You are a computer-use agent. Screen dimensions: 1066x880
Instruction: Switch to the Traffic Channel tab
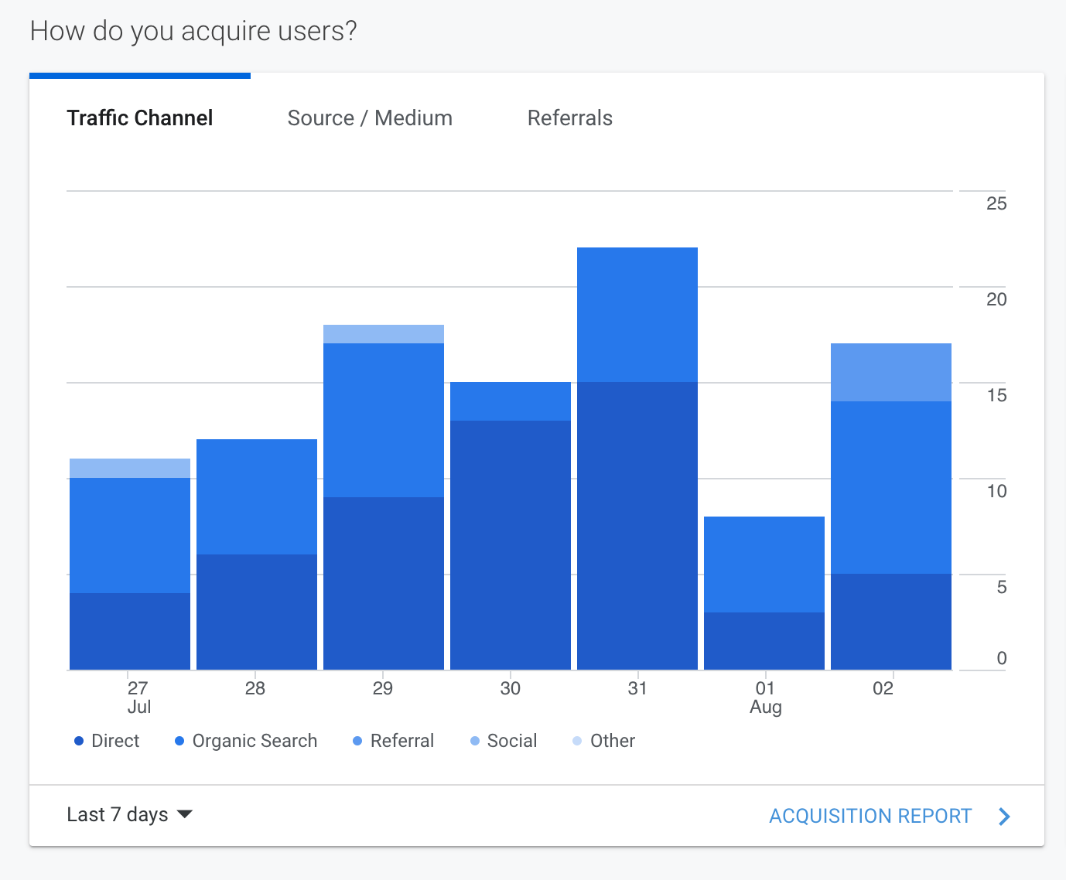[x=140, y=118]
